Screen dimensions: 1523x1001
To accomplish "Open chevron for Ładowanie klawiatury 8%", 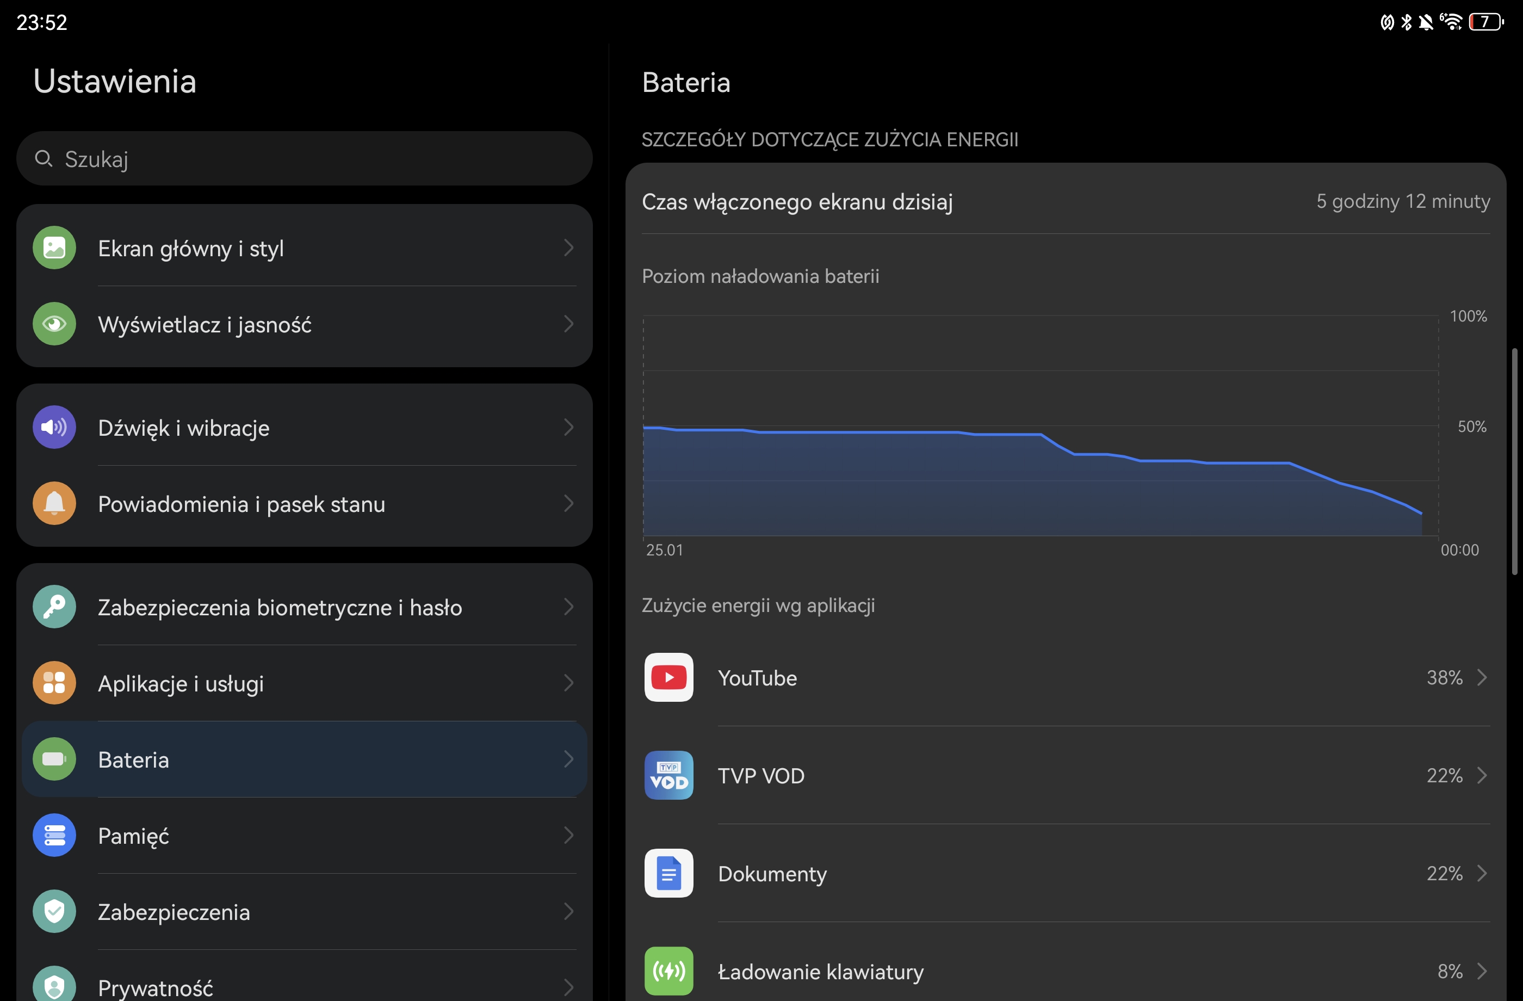I will (1482, 971).
